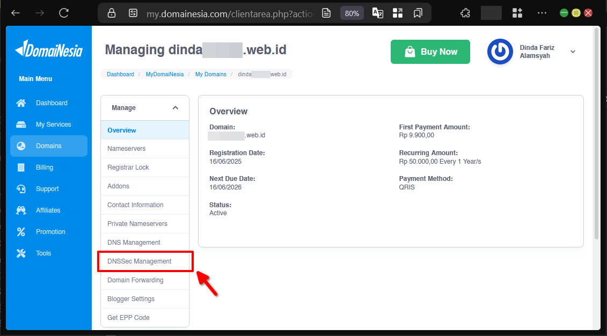
Task: Open My Services in the main menu
Action: tap(49, 125)
